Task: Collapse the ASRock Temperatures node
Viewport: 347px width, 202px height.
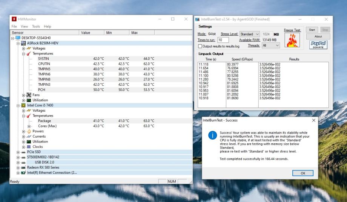Action: tap(23, 53)
